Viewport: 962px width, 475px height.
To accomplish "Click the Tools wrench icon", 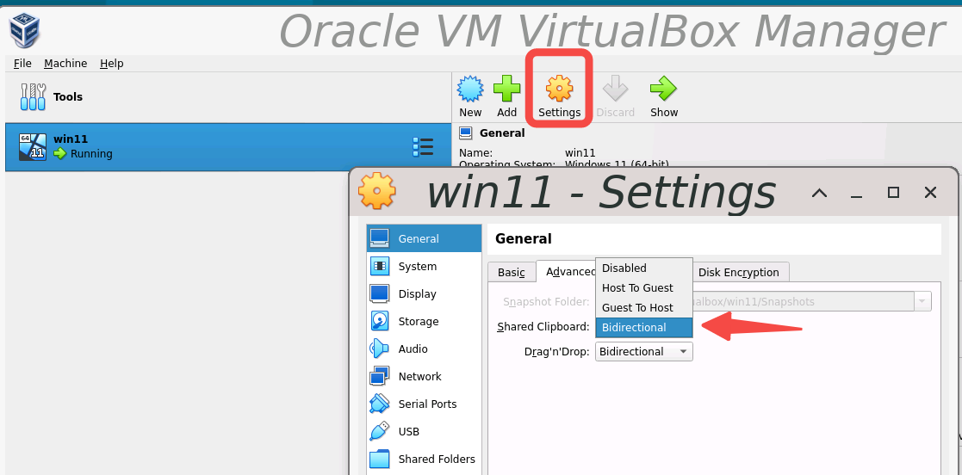I will coord(33,97).
